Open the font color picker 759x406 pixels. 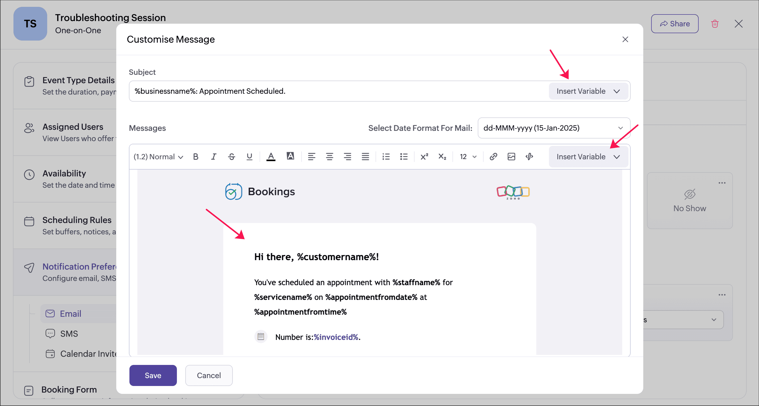[x=271, y=156]
